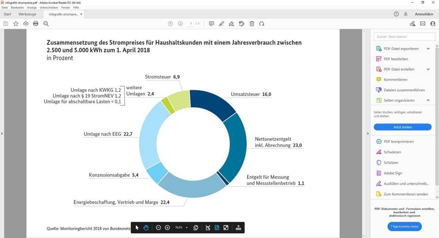This screenshot has width=439, height=238.
Task: Open the Bearbeiten menu
Action: pos(17,8)
